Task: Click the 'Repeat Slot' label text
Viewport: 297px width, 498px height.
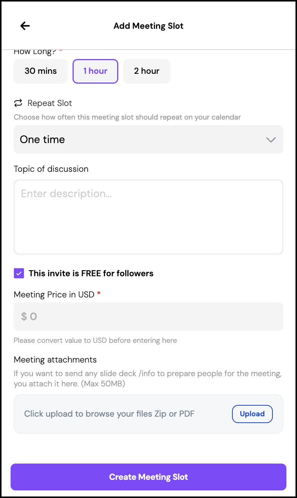Action: coord(49,103)
